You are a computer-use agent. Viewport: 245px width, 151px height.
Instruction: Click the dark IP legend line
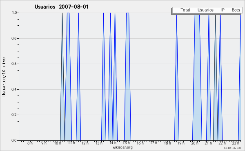pos(217,10)
